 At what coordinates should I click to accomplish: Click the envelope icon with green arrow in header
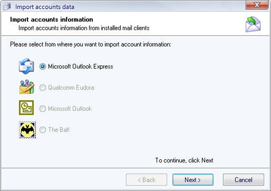[x=253, y=24]
